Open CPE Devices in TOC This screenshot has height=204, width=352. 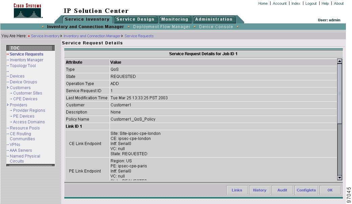click(x=25, y=99)
